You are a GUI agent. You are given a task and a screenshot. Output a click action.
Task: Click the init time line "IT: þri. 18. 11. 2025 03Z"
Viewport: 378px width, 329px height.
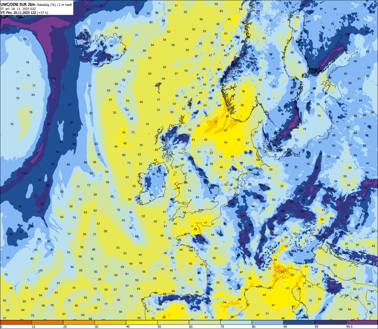pos(18,9)
